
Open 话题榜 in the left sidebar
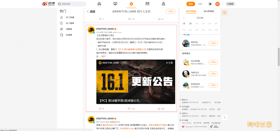69,29
